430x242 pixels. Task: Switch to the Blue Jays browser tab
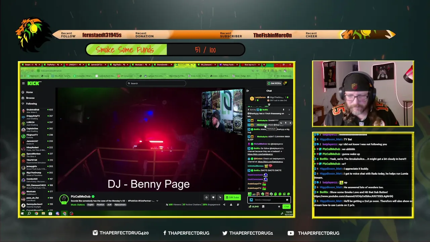251,65
